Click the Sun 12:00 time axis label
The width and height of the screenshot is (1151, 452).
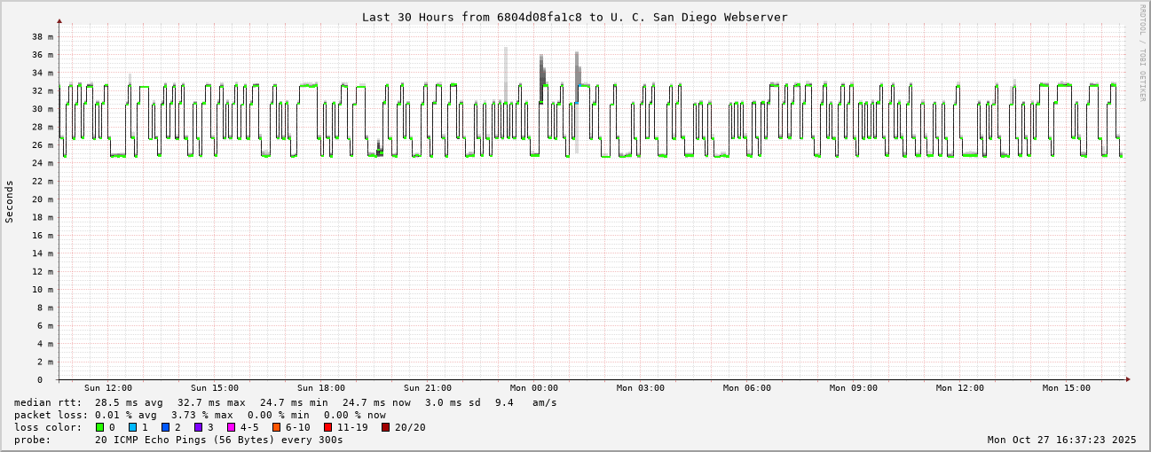point(108,388)
